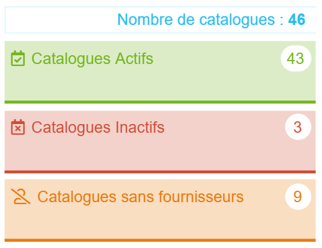Click empty area inside red inactive card
Screen dimensions: 322x248
[x=160, y=156]
